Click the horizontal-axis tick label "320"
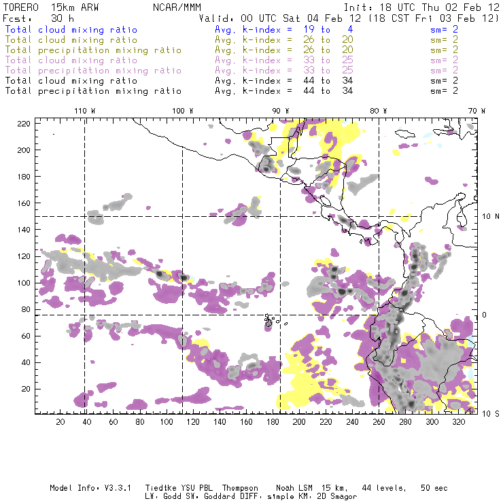 pos(459,422)
